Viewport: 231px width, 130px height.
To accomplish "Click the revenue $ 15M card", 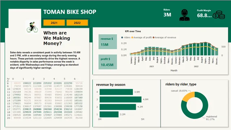I will point(108,42).
